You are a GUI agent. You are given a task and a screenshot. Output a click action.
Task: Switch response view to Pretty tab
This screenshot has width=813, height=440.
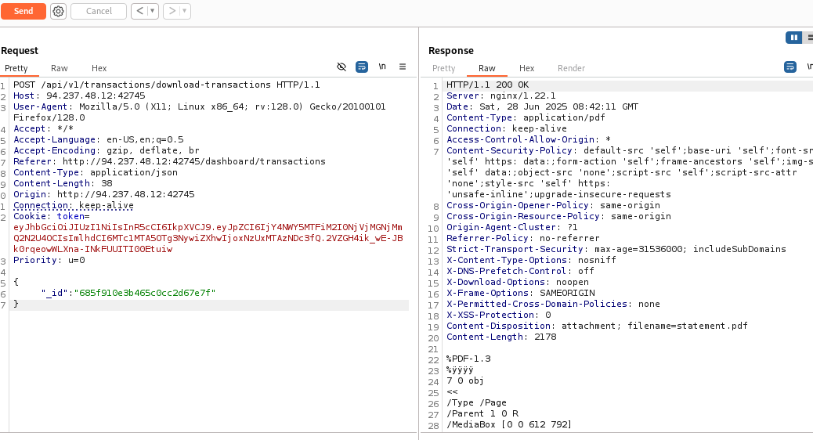(x=444, y=68)
